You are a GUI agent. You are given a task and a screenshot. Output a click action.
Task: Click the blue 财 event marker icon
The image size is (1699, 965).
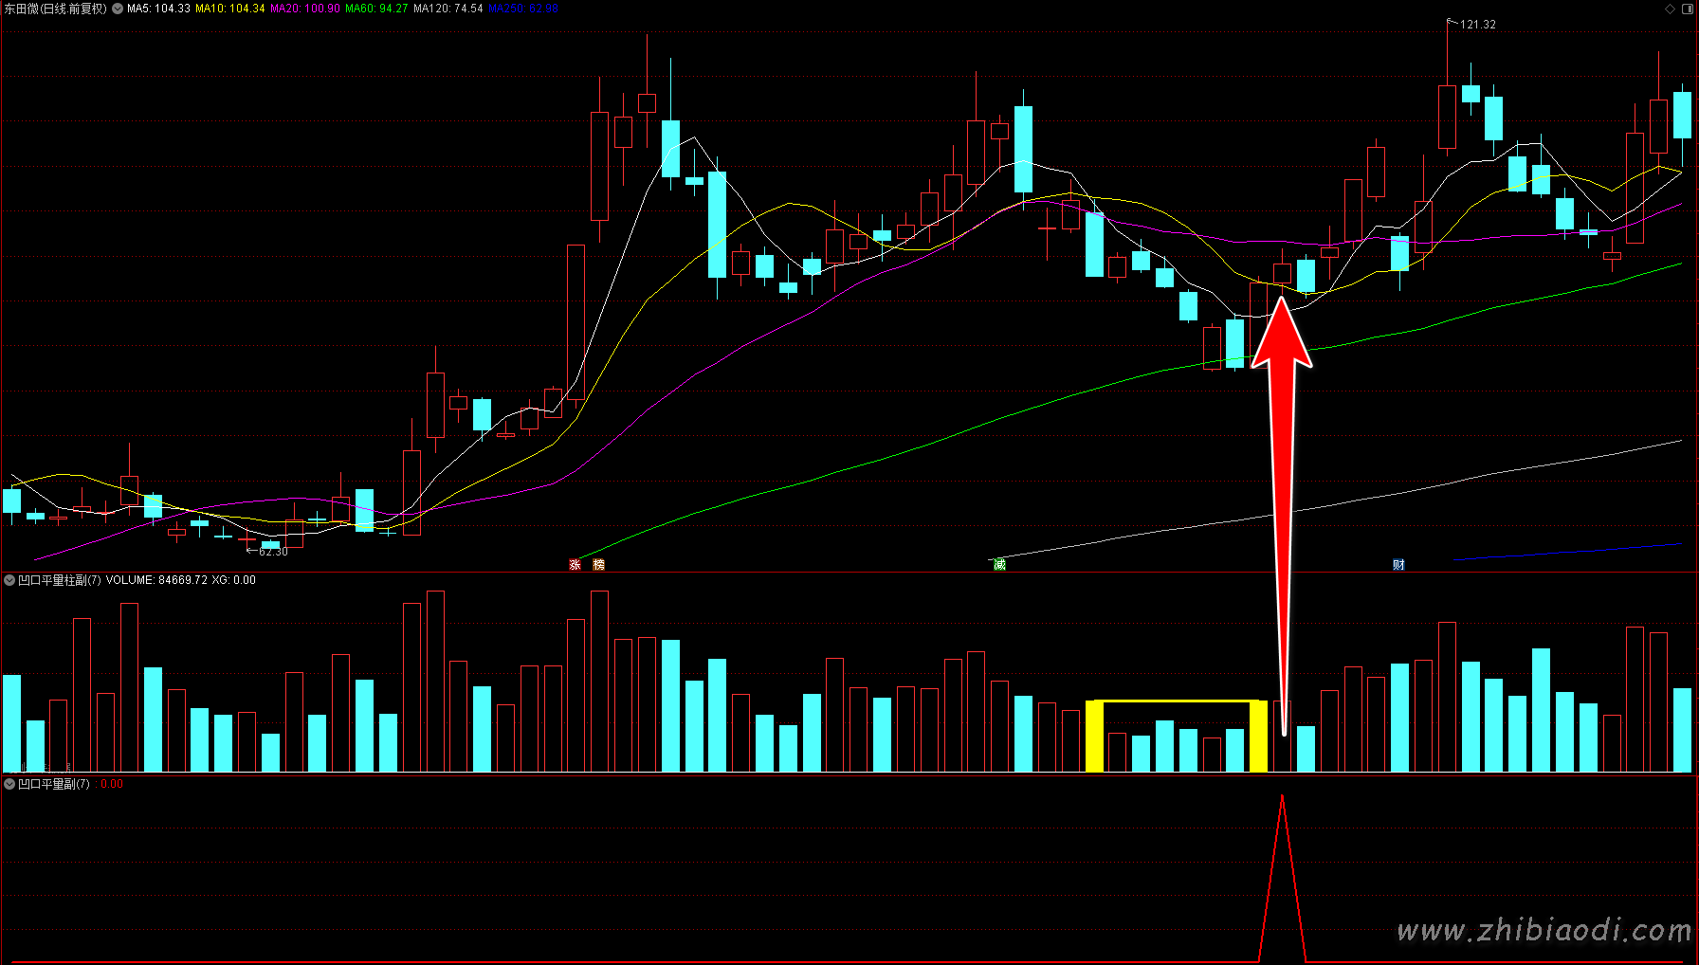(1398, 565)
